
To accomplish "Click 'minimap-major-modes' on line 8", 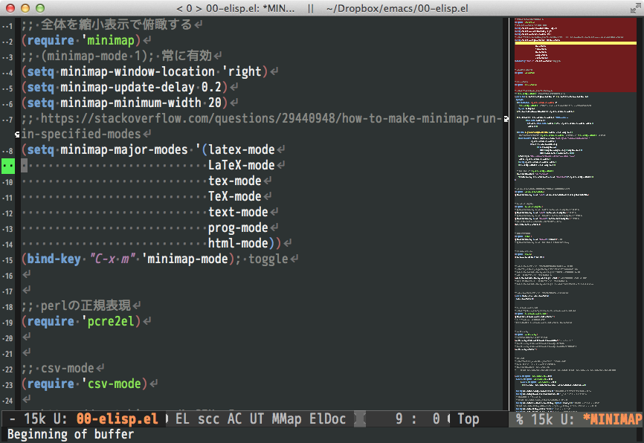I will (x=124, y=150).
